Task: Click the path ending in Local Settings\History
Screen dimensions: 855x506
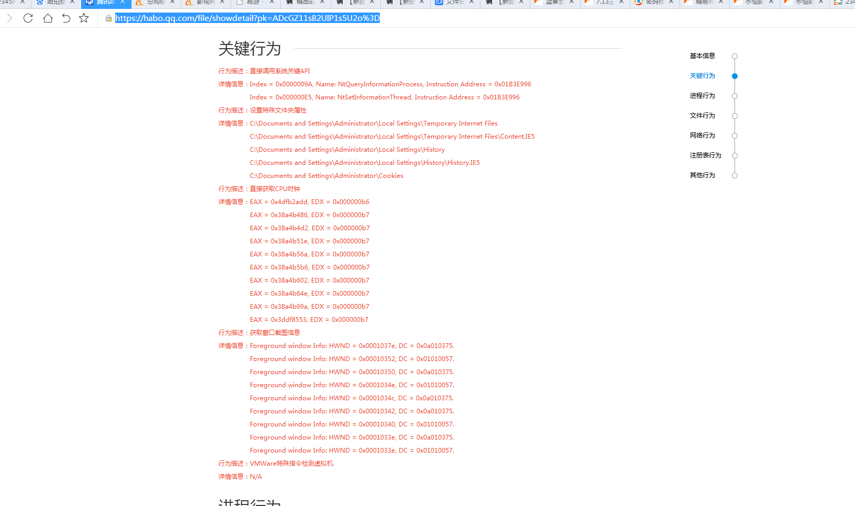Action: pyautogui.click(x=347, y=150)
